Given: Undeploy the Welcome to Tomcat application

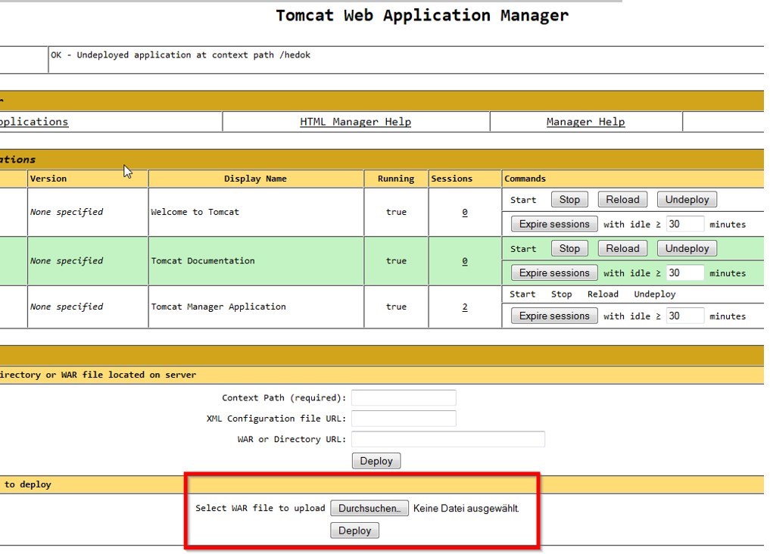Looking at the screenshot, I should click(687, 200).
